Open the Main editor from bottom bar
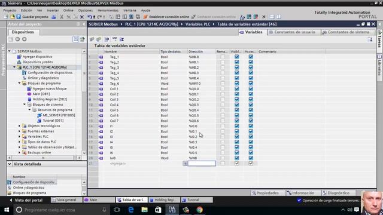Viewport: 383px width, 215px height. 99,200
